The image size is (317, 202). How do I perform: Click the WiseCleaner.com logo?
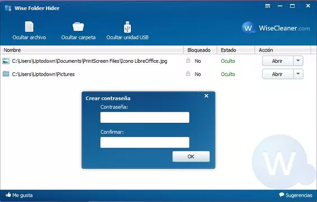point(276,28)
